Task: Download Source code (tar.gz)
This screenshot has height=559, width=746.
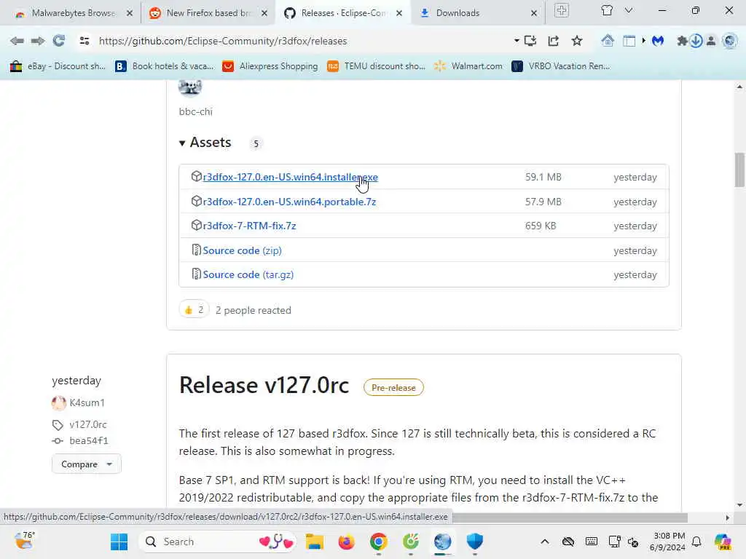Action: tap(248, 274)
